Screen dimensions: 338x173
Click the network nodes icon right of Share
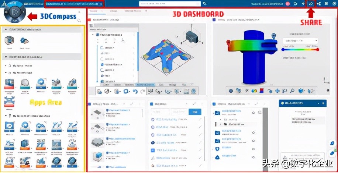(x=319, y=4)
